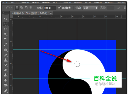Image resolution: width=128 pixels, height=94 pixels.
Task: Click the ruler origin corner box
Action: [11, 17]
